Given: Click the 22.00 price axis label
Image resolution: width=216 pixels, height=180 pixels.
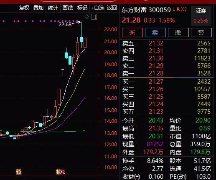Looking at the screenshot, I should pos(111,30).
